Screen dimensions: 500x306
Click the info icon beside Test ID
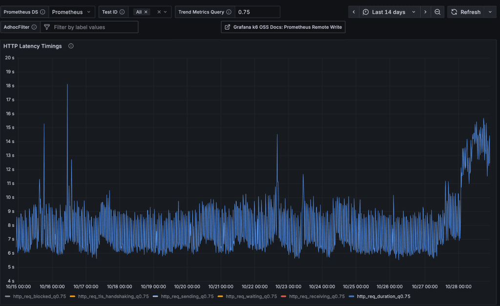pos(122,12)
